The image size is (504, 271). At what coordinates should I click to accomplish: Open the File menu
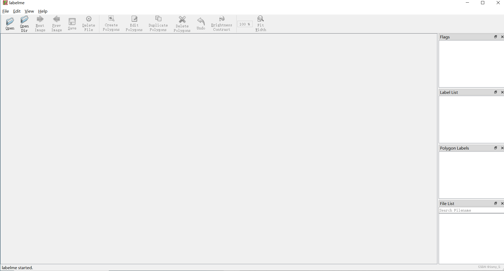coord(6,11)
